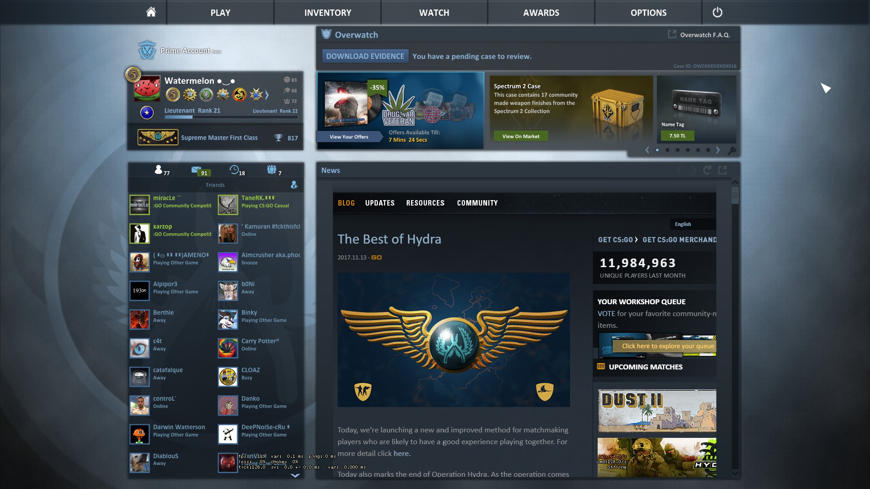Viewport: 870px width, 489px height.
Task: Open the lobby group icon tab
Action: 271,170
